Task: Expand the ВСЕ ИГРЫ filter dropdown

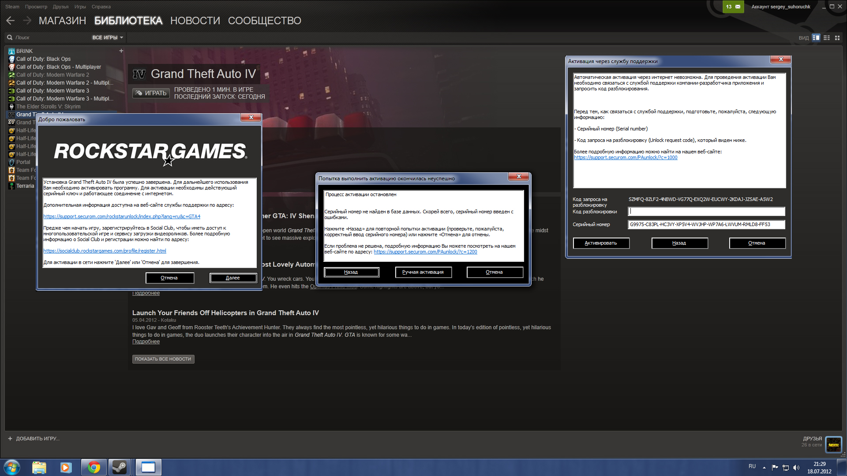Action: pyautogui.click(x=107, y=38)
